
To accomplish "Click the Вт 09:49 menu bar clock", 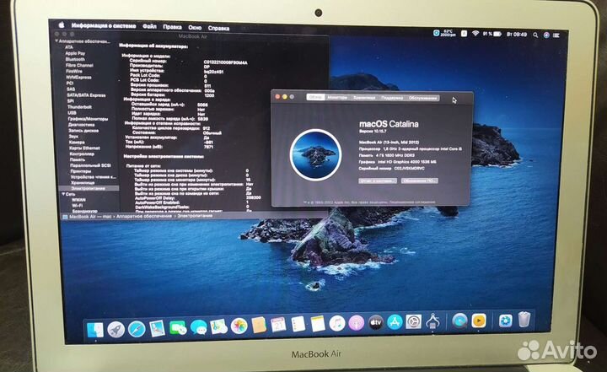I will tap(517, 35).
